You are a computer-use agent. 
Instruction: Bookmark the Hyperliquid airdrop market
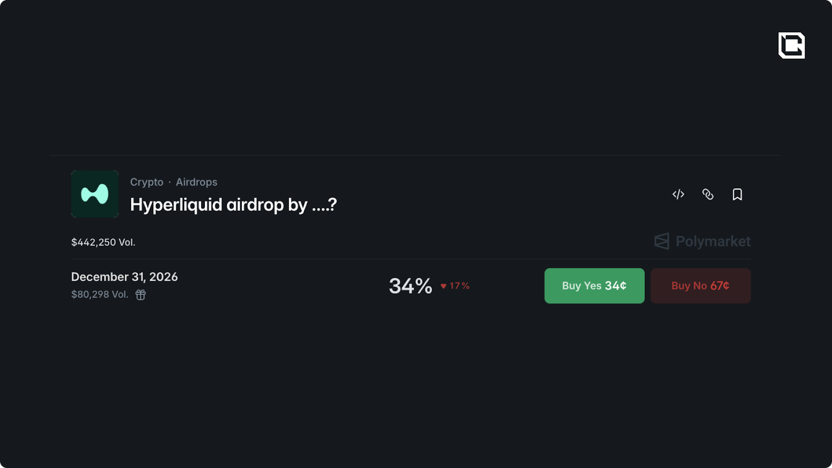737,194
